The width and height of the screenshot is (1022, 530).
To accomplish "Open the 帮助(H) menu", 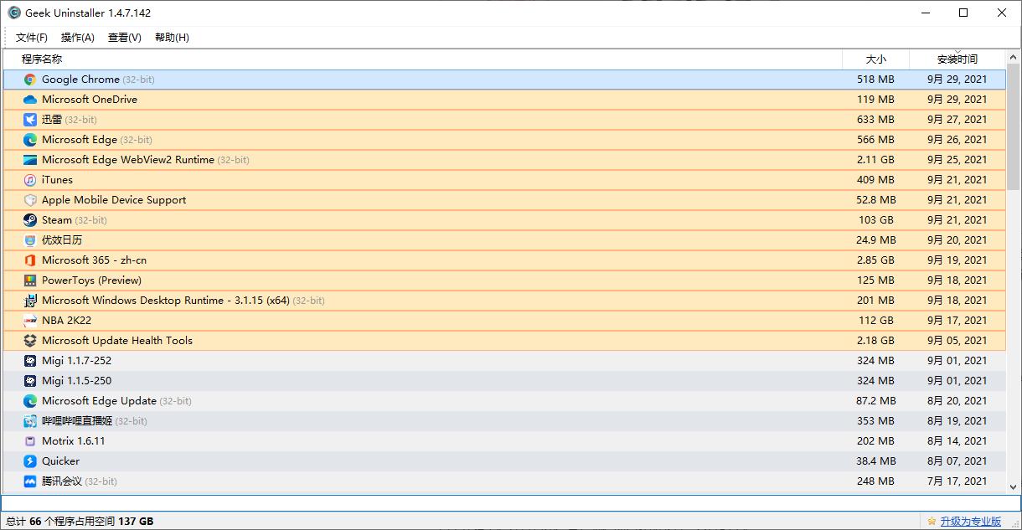I will click(172, 38).
